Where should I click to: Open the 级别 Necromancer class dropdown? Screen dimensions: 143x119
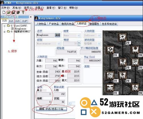click(59, 44)
